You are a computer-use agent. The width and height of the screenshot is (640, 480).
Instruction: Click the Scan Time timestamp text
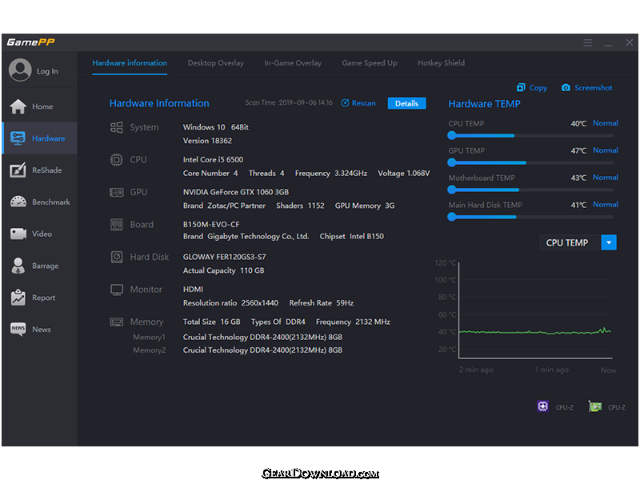pyautogui.click(x=289, y=103)
